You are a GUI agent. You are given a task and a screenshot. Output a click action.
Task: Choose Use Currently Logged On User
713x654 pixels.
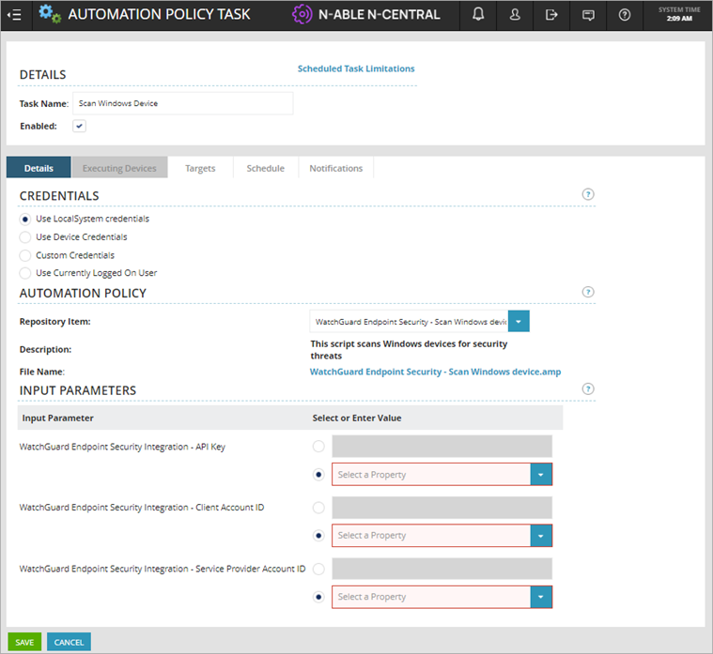25,273
